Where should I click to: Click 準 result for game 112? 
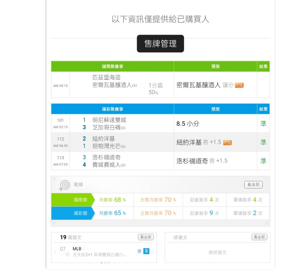[263, 142]
